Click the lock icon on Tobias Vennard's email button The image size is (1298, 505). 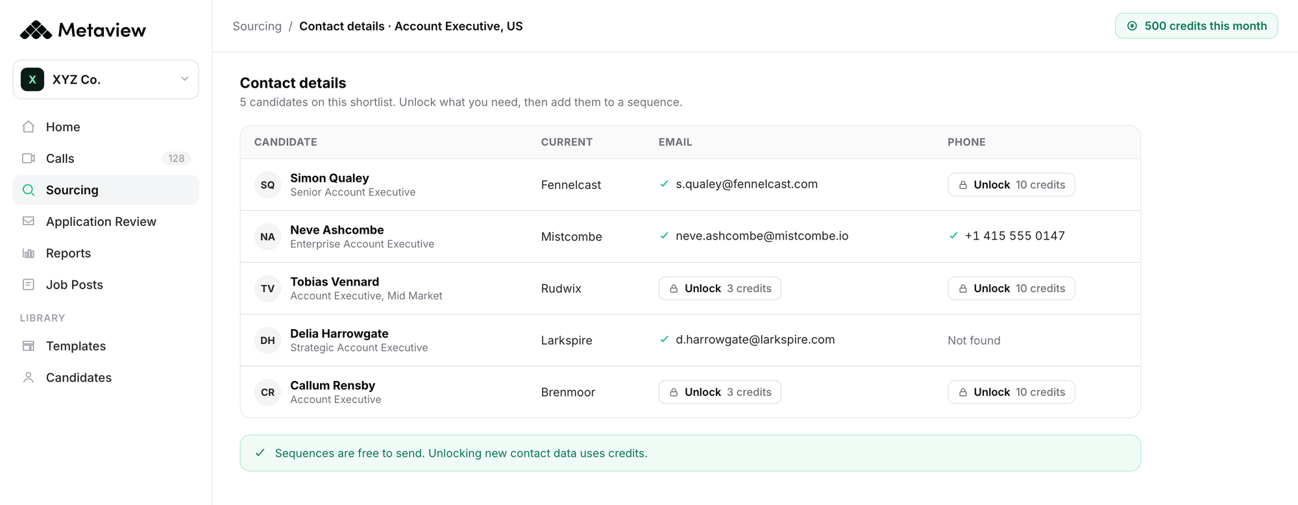[674, 288]
